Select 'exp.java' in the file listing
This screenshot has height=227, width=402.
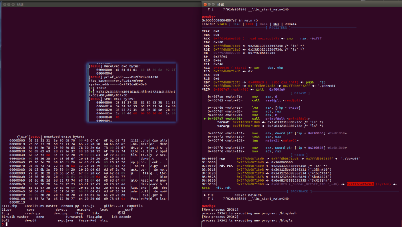[x=65, y=220]
